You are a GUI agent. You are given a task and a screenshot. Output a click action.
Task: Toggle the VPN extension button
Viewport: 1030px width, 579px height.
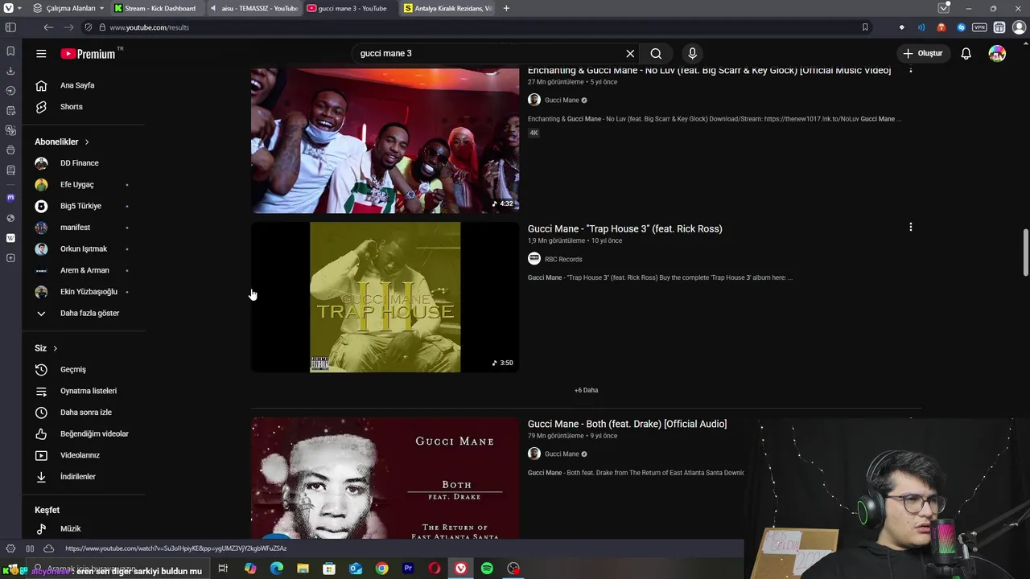[x=979, y=27]
